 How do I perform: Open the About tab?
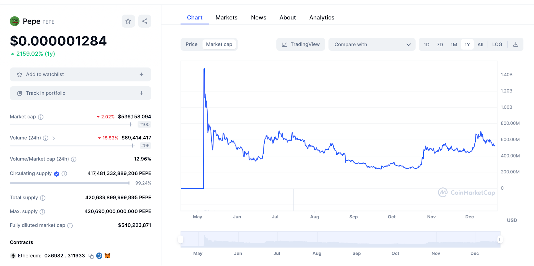pos(288,18)
